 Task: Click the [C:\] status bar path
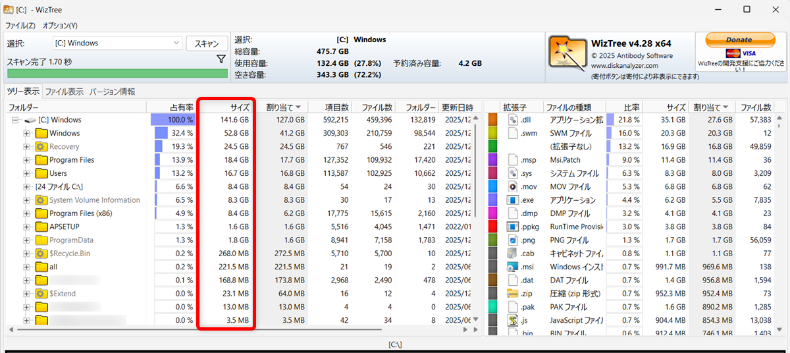395,344
